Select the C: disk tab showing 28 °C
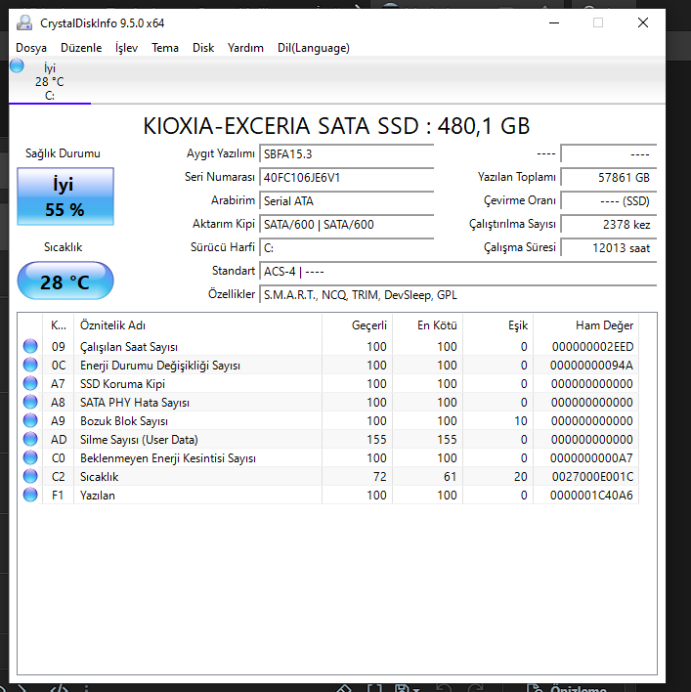This screenshot has width=691, height=692. (50, 82)
